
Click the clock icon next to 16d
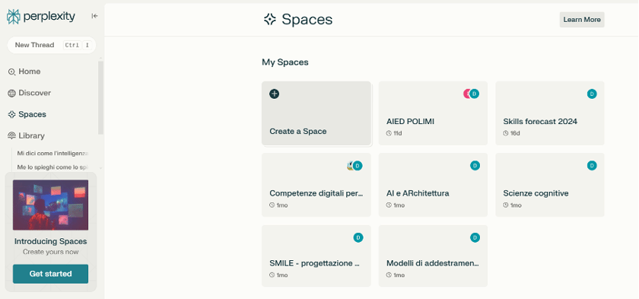coord(506,133)
